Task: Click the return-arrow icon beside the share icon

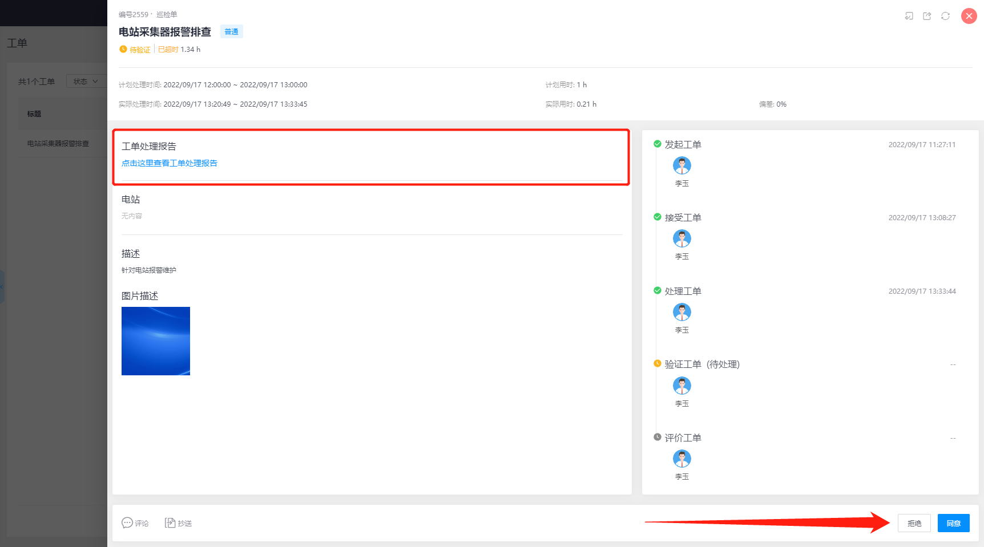Action: tap(909, 16)
